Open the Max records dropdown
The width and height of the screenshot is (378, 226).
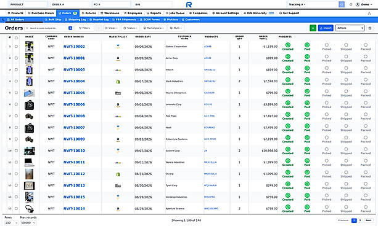click(x=28, y=223)
